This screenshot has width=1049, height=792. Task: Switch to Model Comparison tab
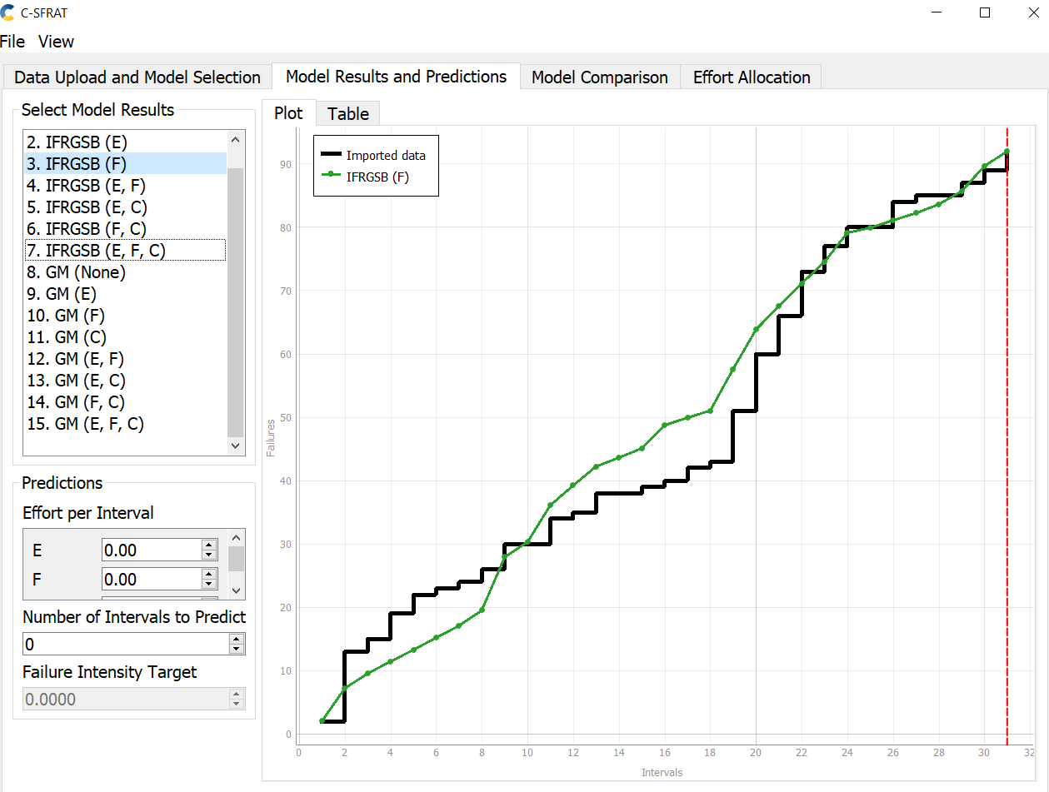click(x=600, y=77)
